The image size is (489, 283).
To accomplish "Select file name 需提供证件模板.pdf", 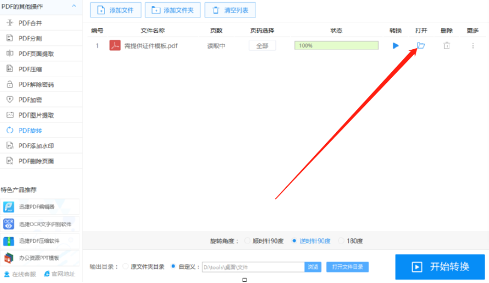I will point(151,46).
